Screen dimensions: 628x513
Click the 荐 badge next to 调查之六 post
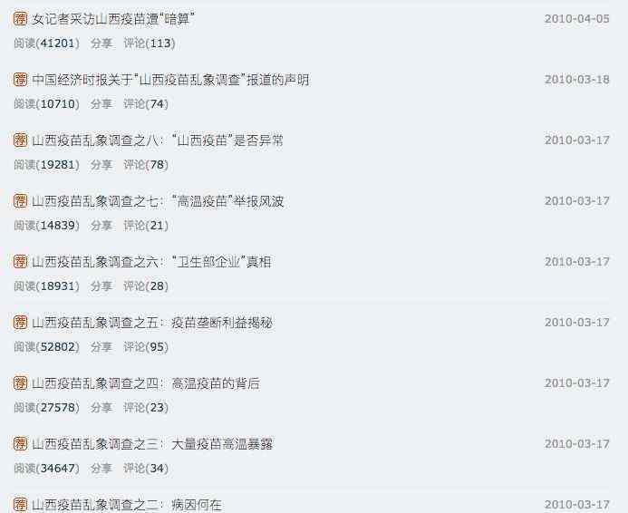pos(20,262)
